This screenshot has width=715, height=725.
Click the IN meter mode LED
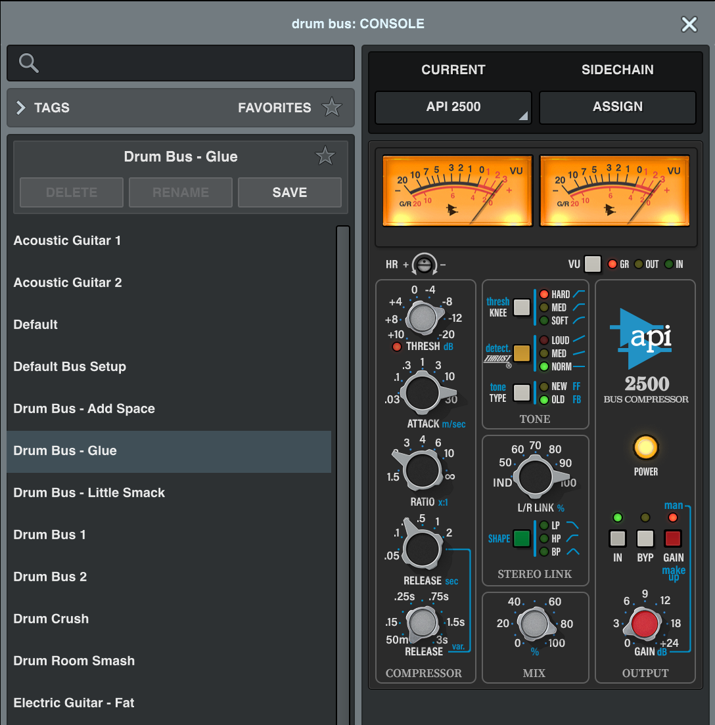coord(669,264)
